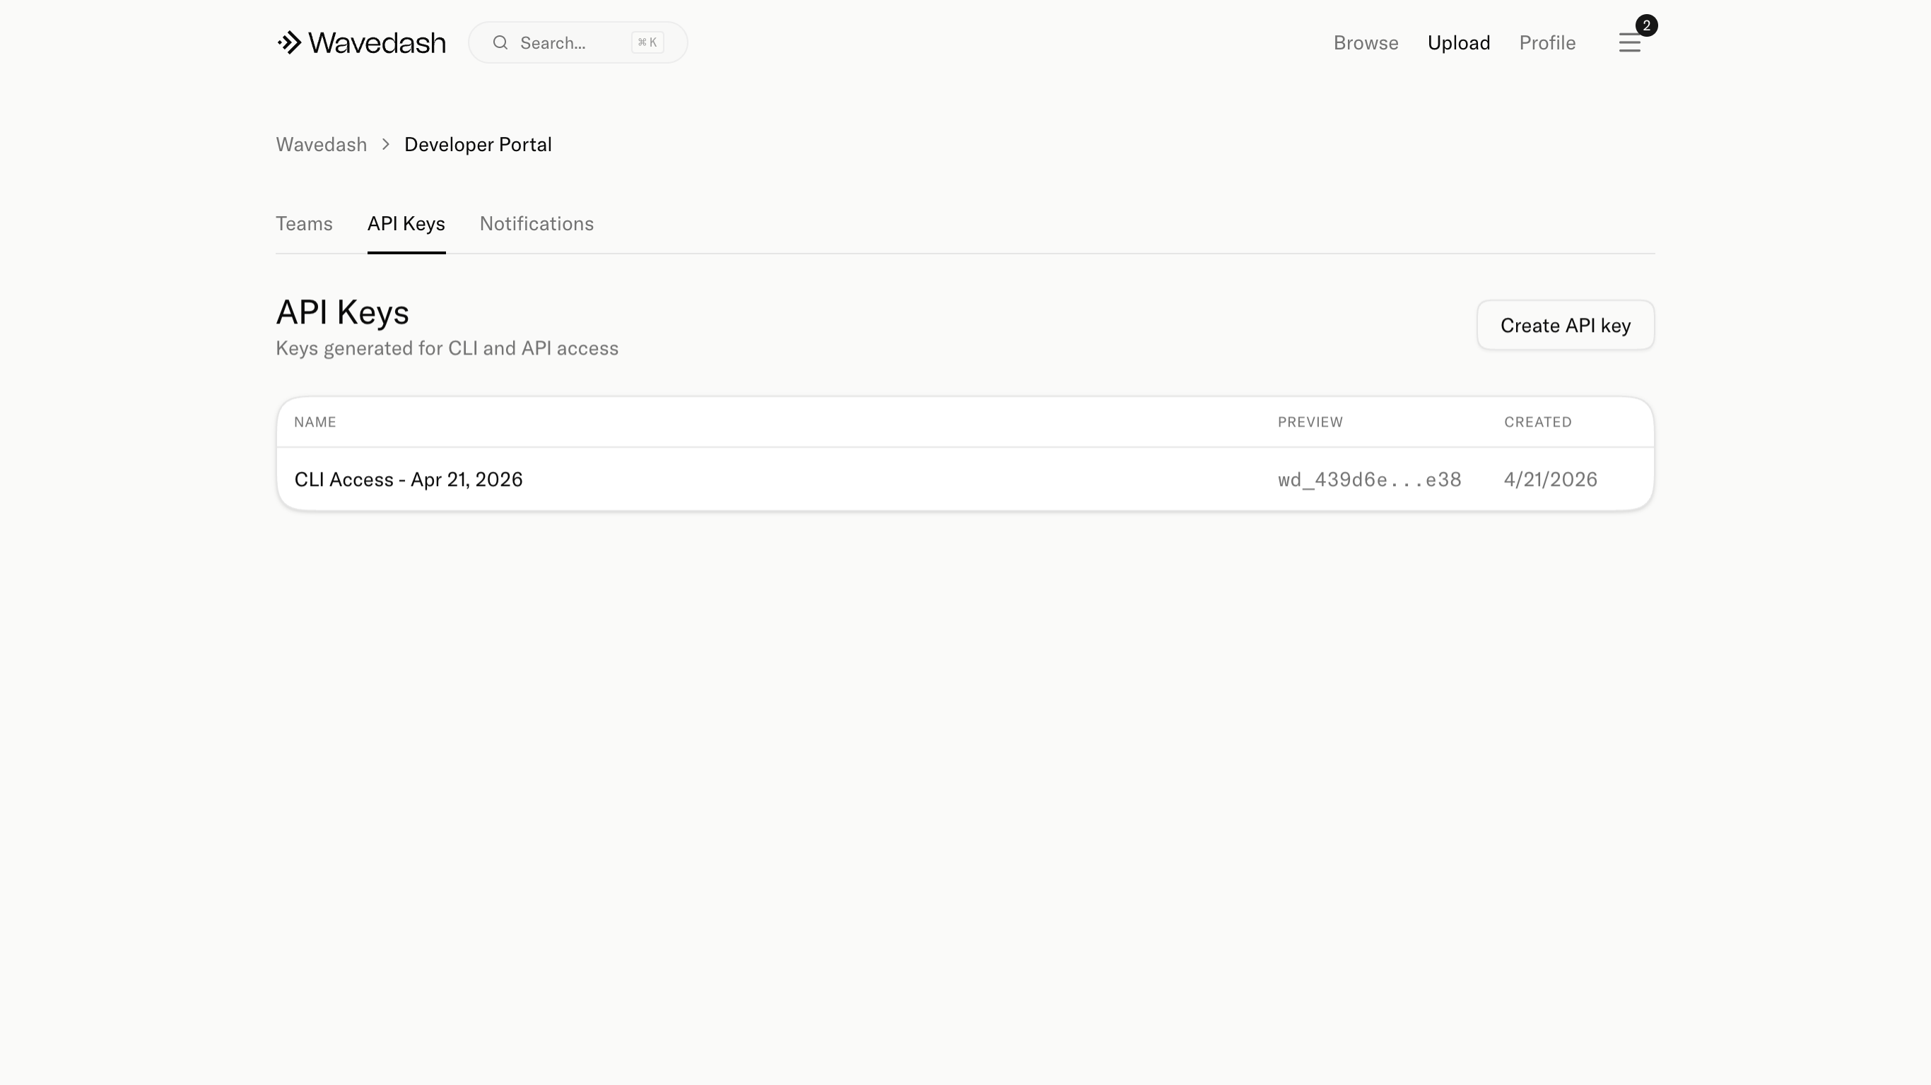Screen dimensions: 1931x1085
Task: Focus the Search input field
Action: [570, 42]
